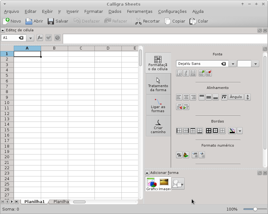Align cell content to top
268x214 pixels.
click(x=202, y=97)
